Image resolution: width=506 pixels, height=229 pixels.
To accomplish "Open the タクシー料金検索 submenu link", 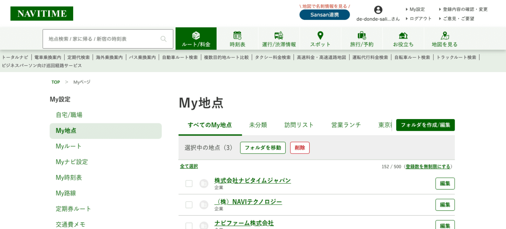I will [273, 57].
